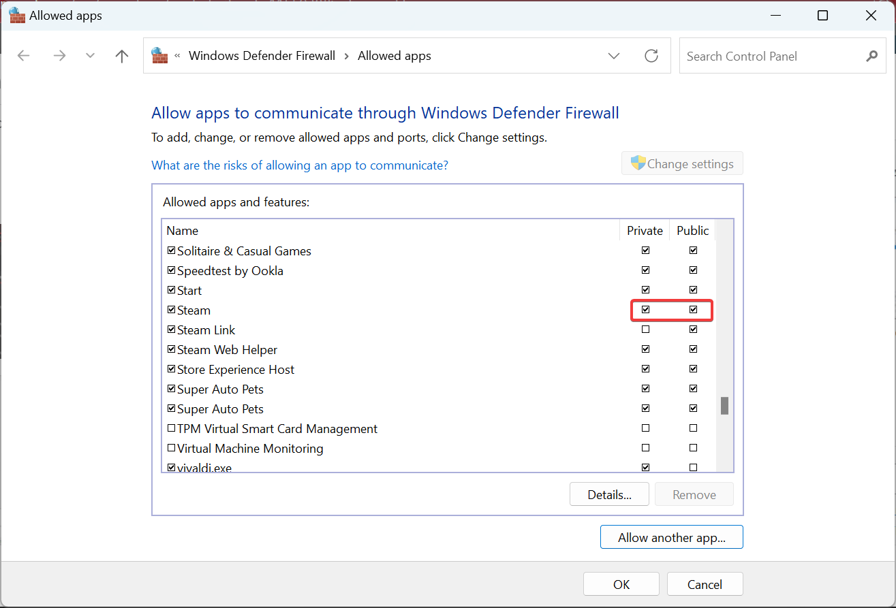Image resolution: width=896 pixels, height=608 pixels.
Task: Click the Details button
Action: [x=609, y=495]
